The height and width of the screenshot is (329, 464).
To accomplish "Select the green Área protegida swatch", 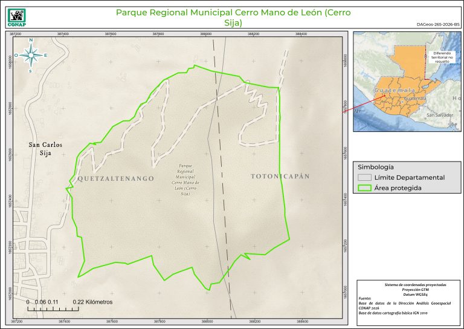I will click(x=364, y=188).
